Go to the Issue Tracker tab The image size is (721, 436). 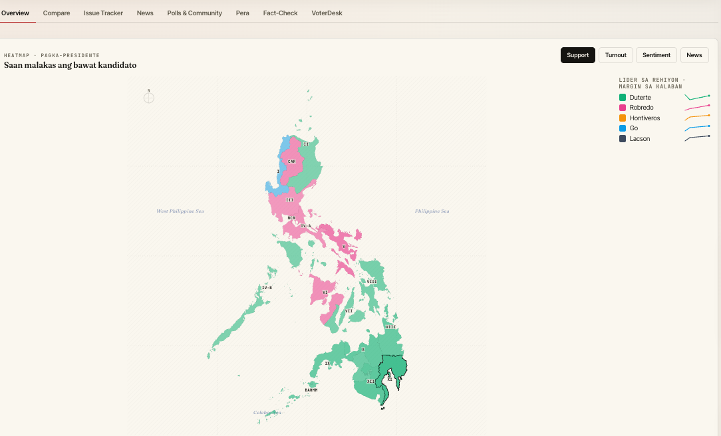pos(103,13)
